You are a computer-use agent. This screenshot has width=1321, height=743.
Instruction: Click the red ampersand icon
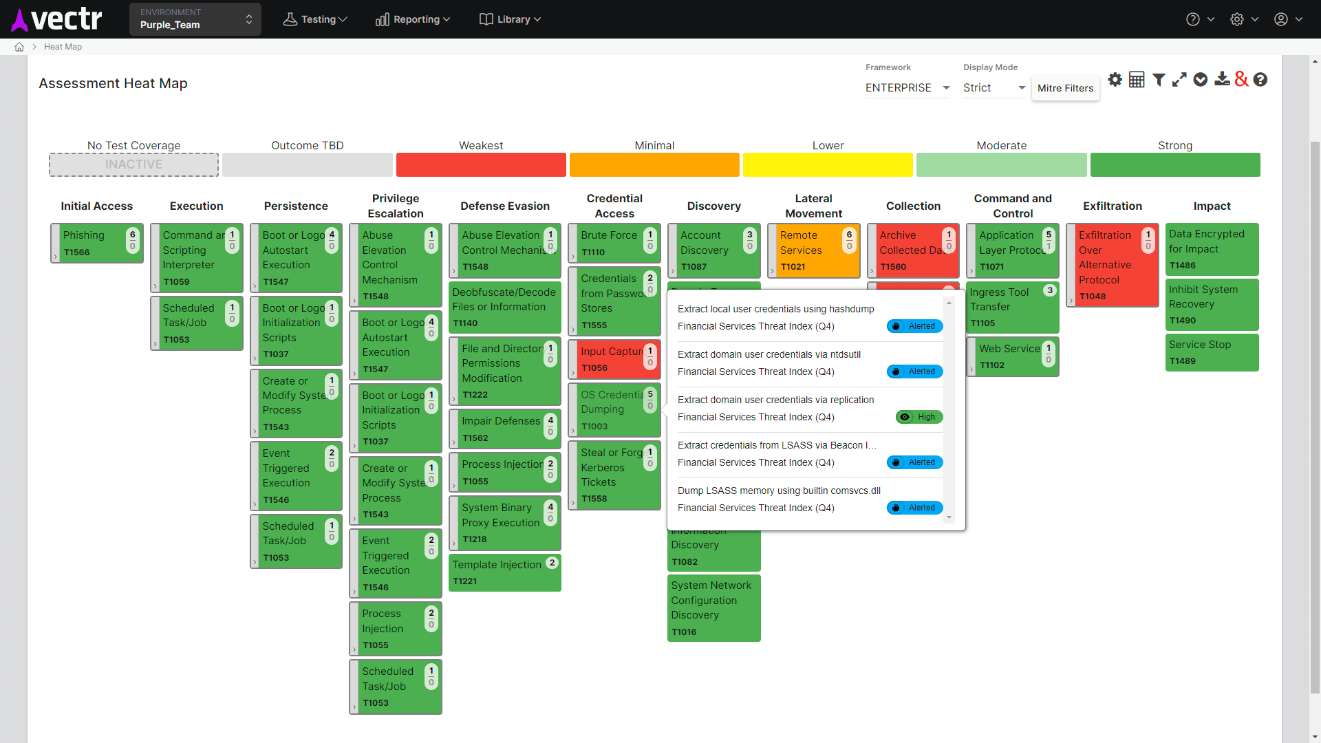point(1241,80)
